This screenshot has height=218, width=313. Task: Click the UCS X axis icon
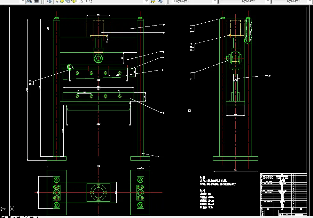pyautogui.click(x=12, y=209)
